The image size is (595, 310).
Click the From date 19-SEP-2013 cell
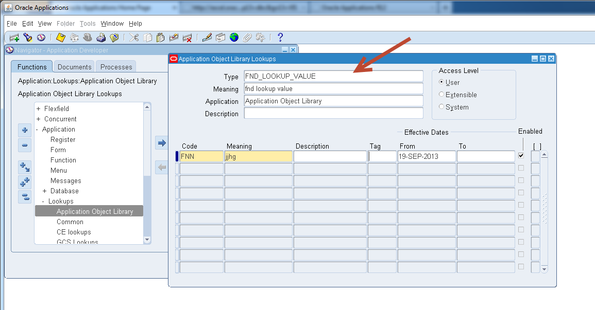(x=427, y=156)
